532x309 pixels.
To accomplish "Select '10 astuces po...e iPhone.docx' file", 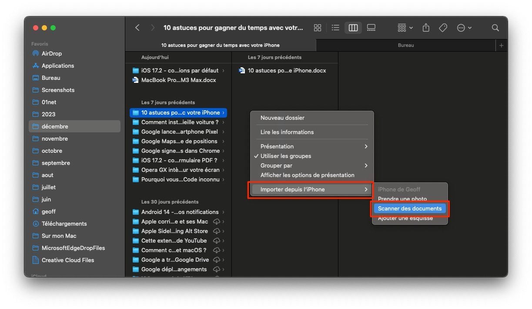I will [285, 70].
